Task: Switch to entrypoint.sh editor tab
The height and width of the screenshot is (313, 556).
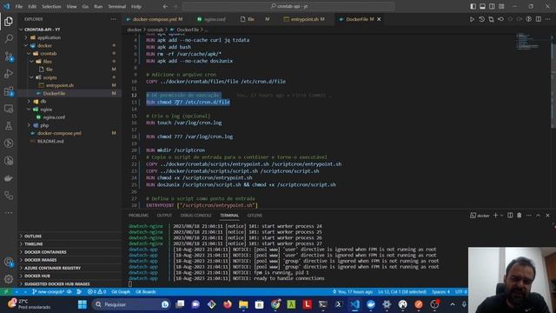Action: pyautogui.click(x=304, y=19)
